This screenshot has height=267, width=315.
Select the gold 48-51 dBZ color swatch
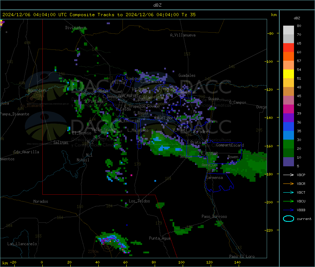tap(288, 83)
